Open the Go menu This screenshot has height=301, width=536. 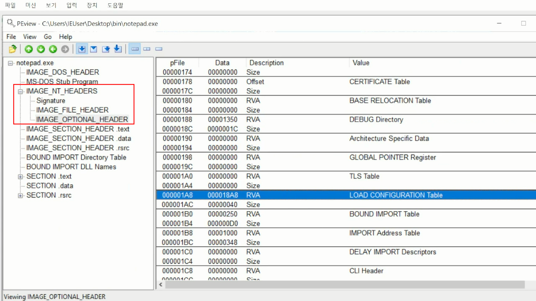click(48, 37)
